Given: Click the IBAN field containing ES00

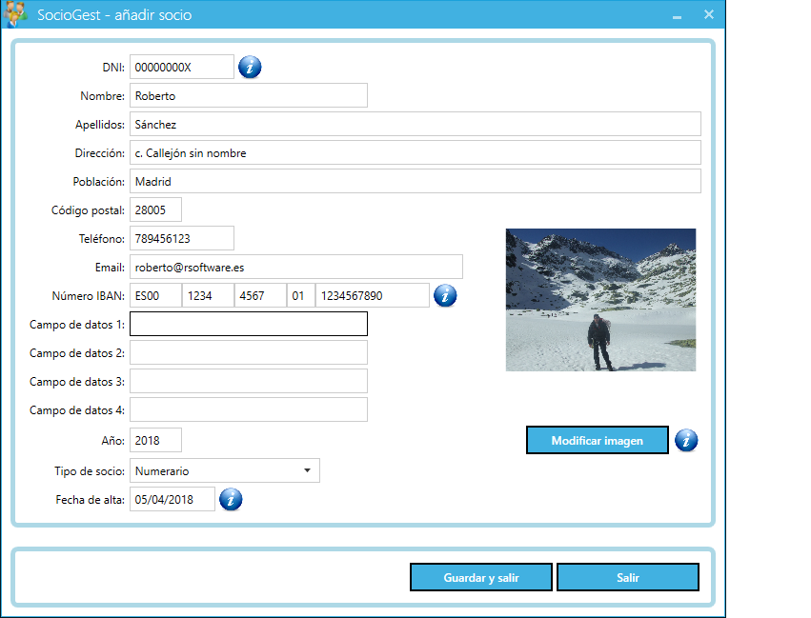Looking at the screenshot, I should [155, 295].
